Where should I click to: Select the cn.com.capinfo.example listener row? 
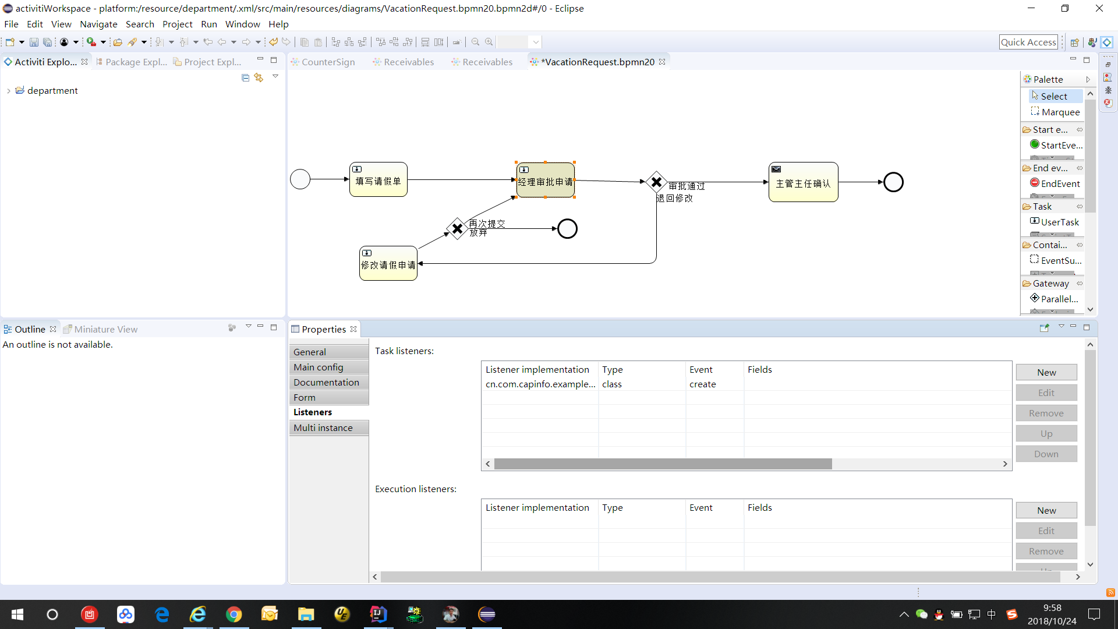(746, 384)
